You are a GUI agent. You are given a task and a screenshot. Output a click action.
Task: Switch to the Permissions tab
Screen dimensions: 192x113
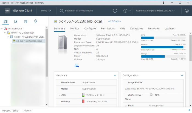click(x=108, y=28)
